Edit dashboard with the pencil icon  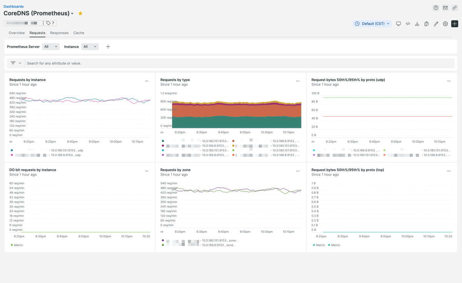pos(436,24)
